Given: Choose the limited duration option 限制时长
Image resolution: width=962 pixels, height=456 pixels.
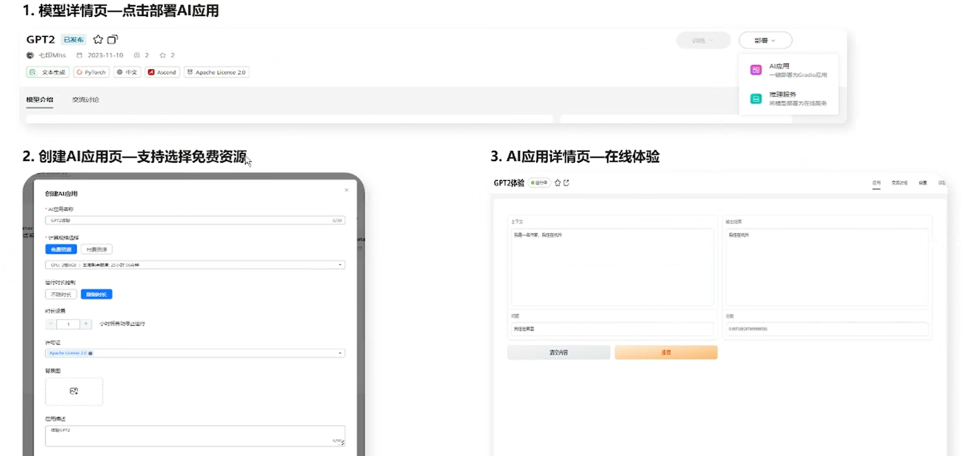Looking at the screenshot, I should pyautogui.click(x=97, y=294).
